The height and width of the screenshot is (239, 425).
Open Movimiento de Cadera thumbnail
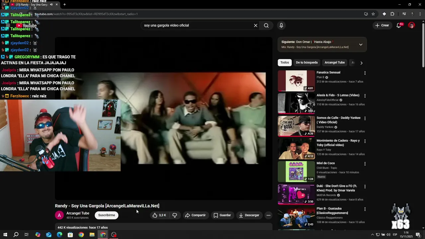click(296, 149)
